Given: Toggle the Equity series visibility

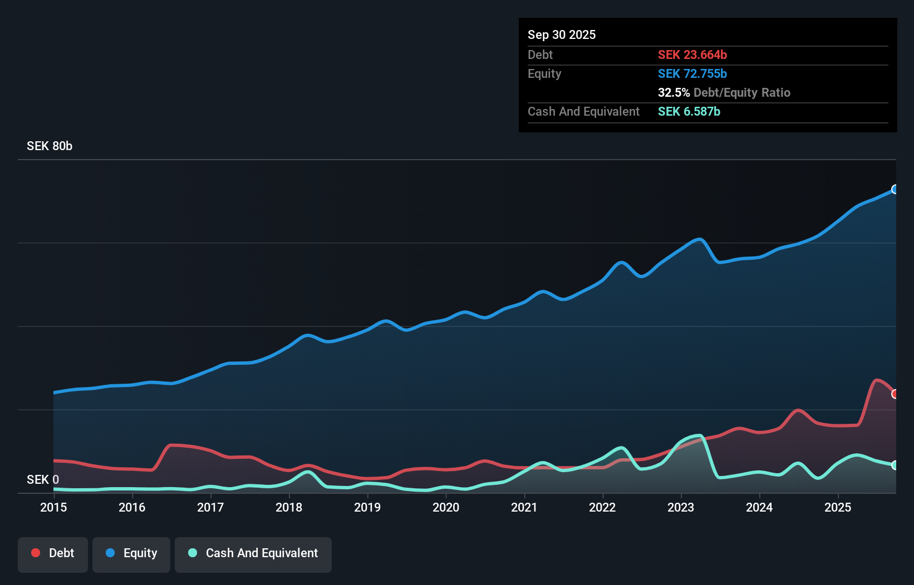Looking at the screenshot, I should point(131,554).
